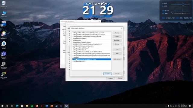Click the Editar button
The image size is (193, 108).
coord(117,37)
